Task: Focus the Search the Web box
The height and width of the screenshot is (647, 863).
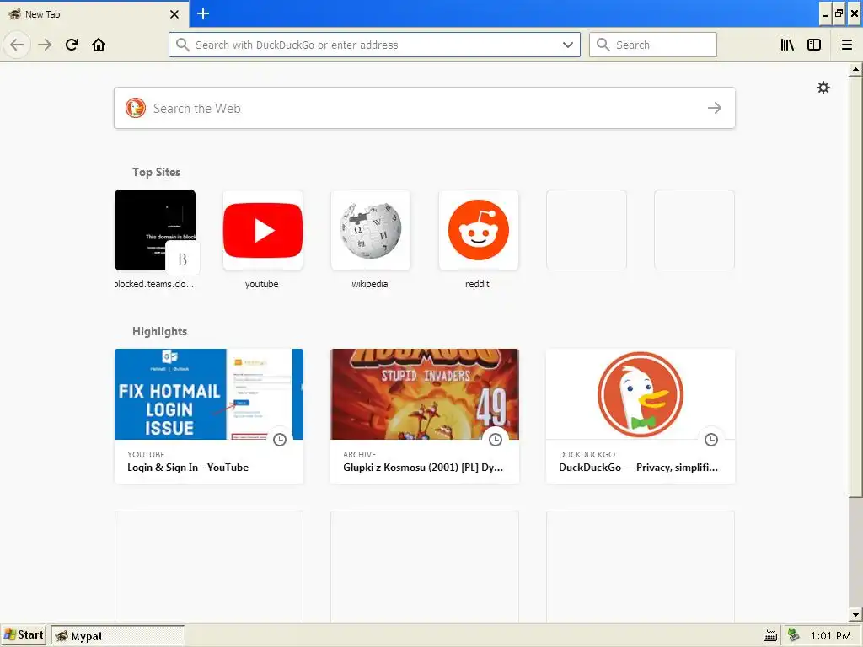Action: 425,108
